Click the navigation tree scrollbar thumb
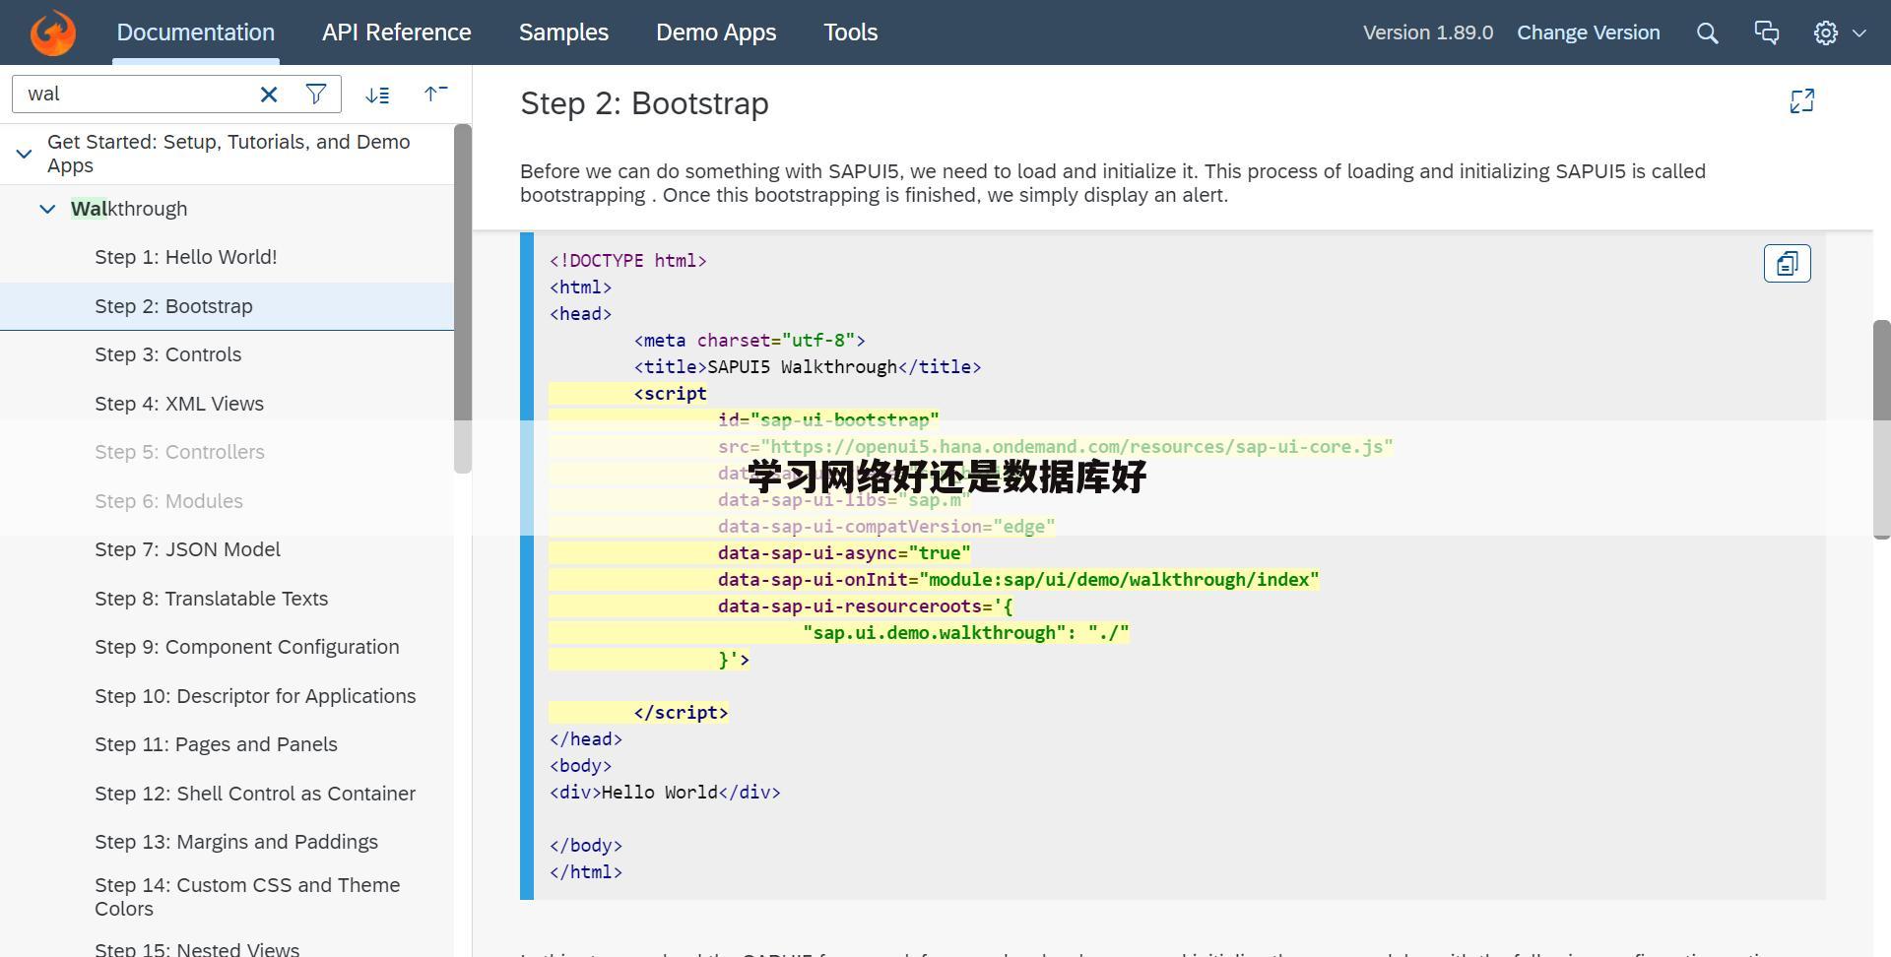 click(x=463, y=298)
